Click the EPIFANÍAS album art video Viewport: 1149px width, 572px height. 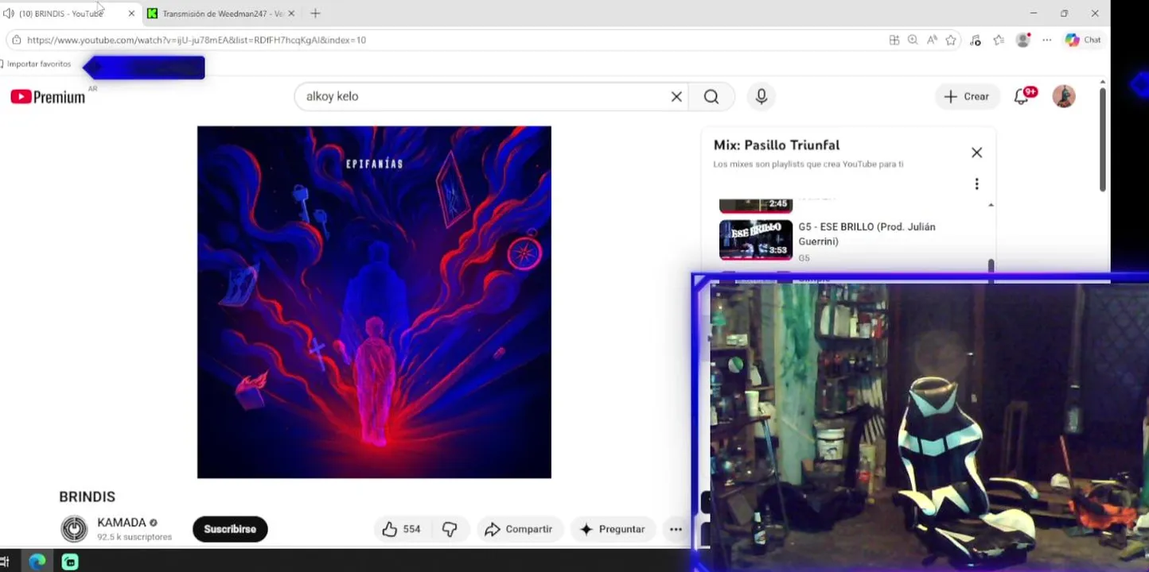(374, 302)
